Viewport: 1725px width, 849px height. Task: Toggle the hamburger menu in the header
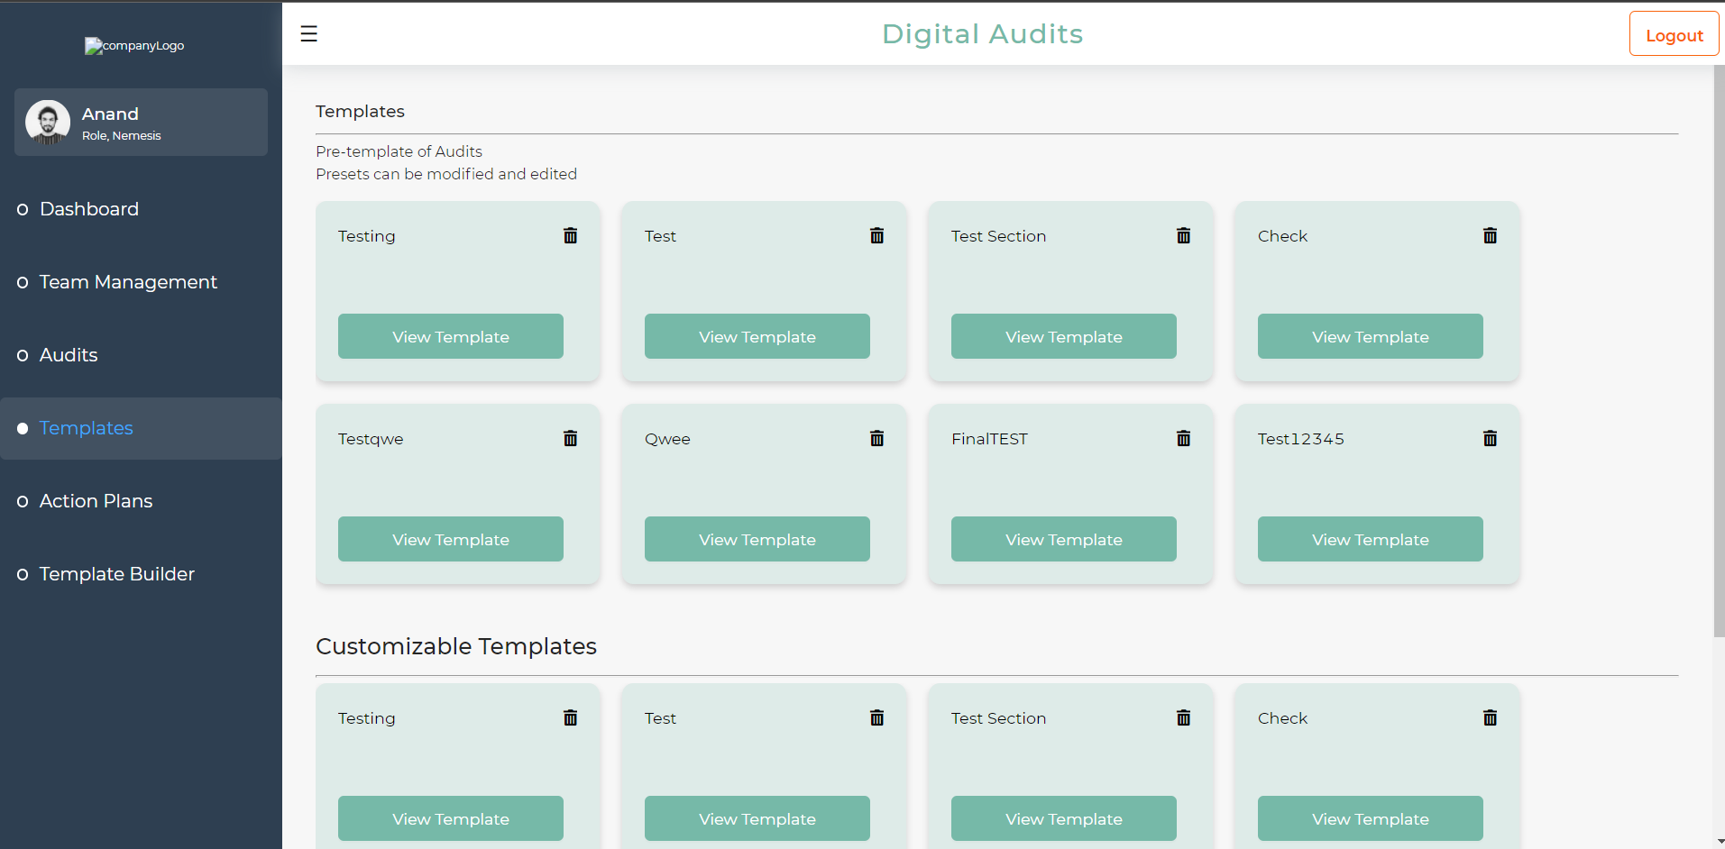pyautogui.click(x=308, y=34)
